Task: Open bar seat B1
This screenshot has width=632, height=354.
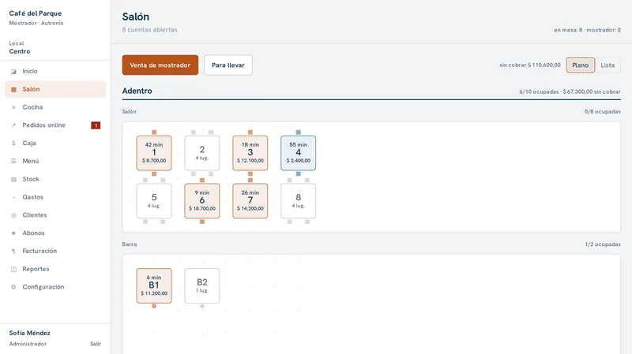Action: tap(154, 285)
